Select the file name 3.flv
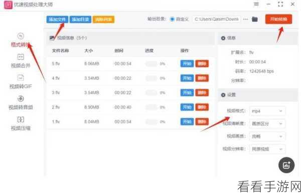Image resolution: width=301 pixels, height=196 pixels. (56, 93)
